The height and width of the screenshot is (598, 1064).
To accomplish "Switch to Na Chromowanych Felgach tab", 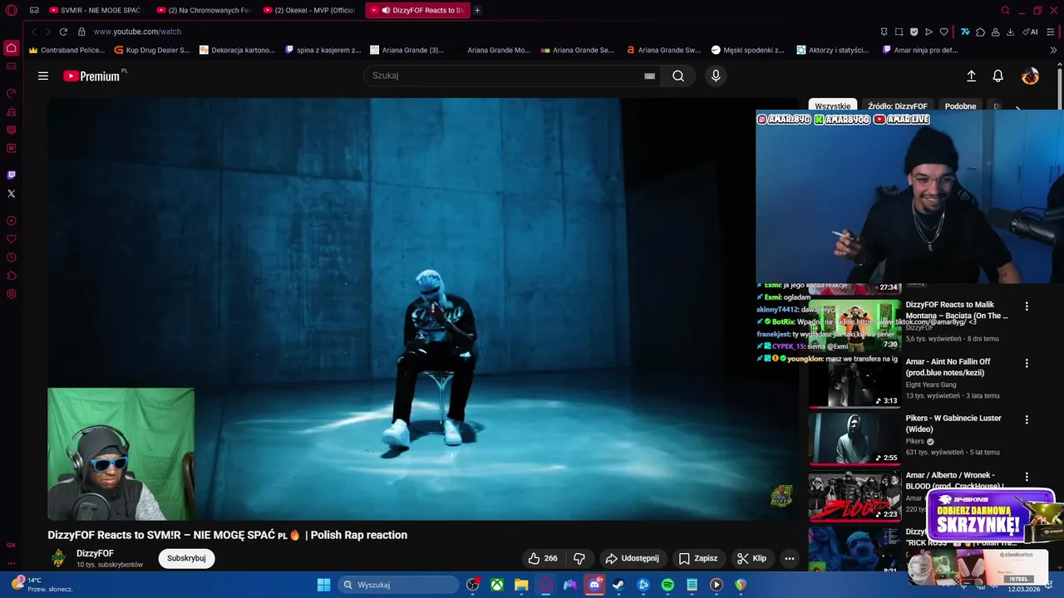I will click(204, 10).
